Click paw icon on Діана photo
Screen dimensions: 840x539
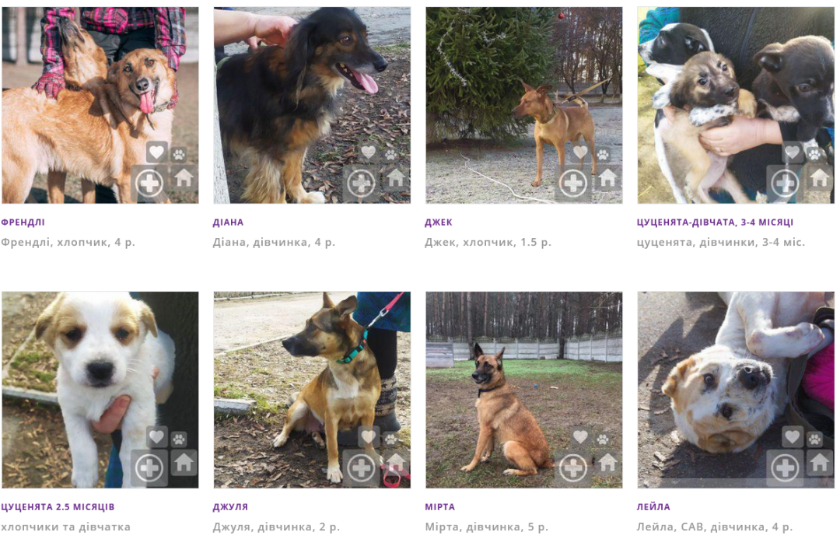pyautogui.click(x=390, y=154)
